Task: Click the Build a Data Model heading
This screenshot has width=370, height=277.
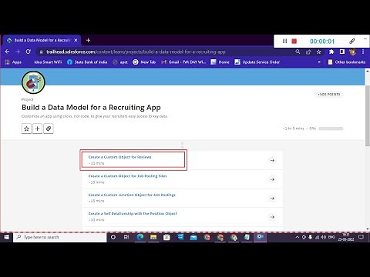Action: click(x=91, y=108)
